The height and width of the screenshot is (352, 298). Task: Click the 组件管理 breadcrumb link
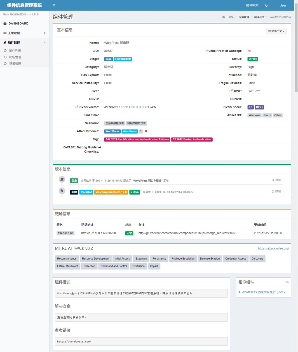coord(244,17)
